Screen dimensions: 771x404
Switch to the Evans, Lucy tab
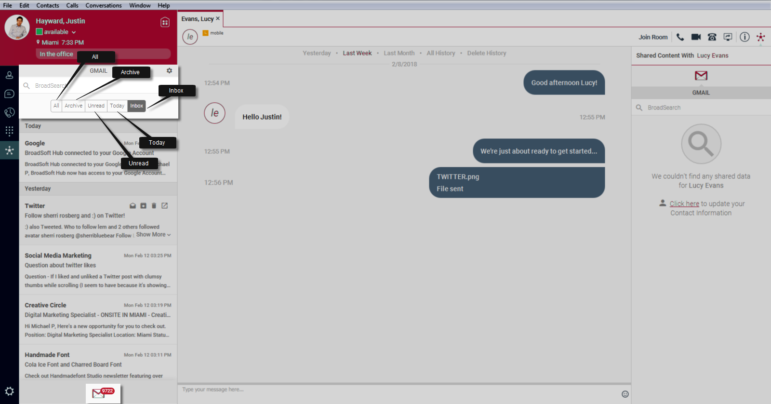(x=197, y=19)
